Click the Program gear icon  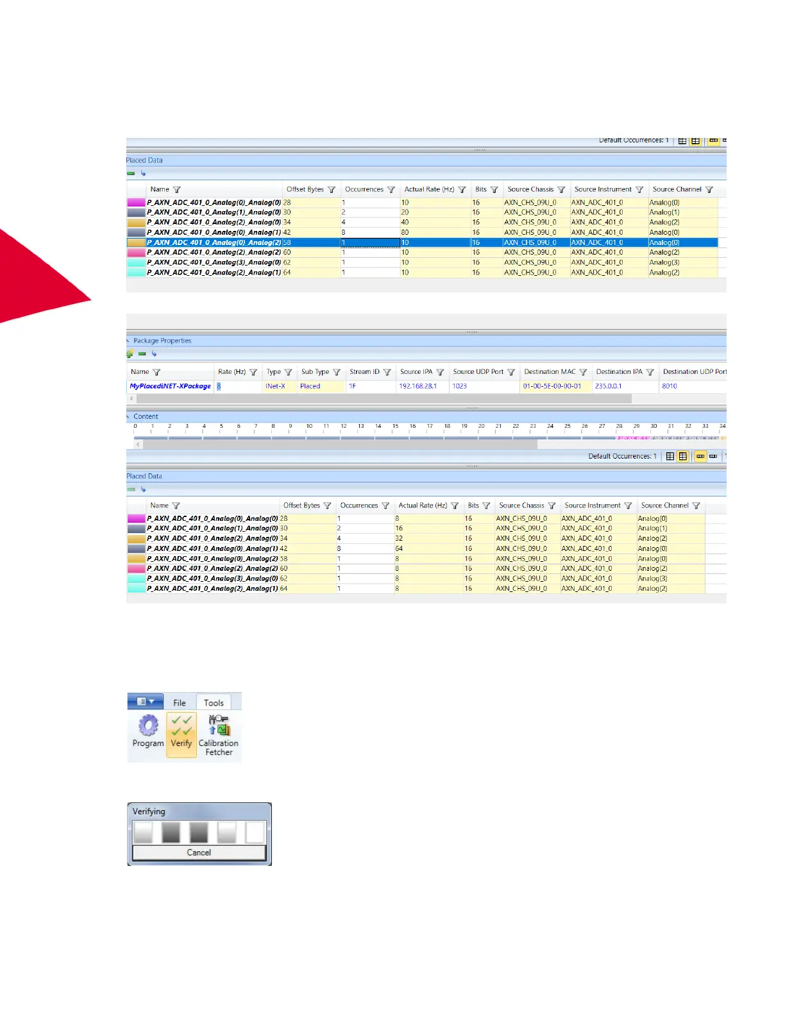[x=148, y=725]
